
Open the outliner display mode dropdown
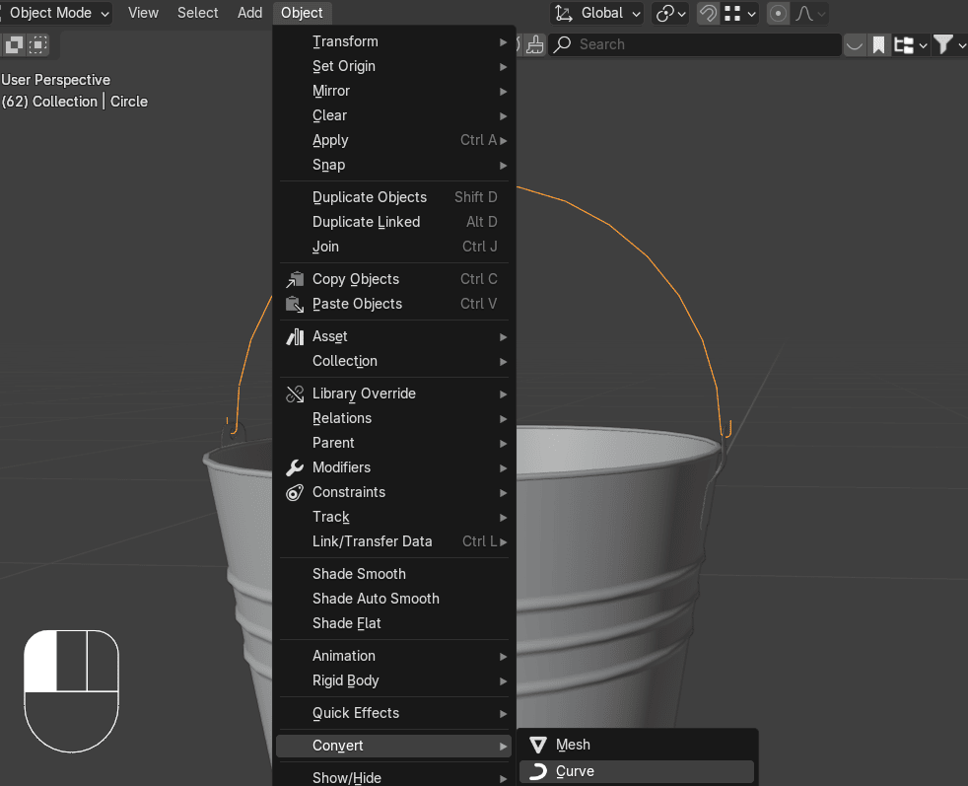[910, 44]
